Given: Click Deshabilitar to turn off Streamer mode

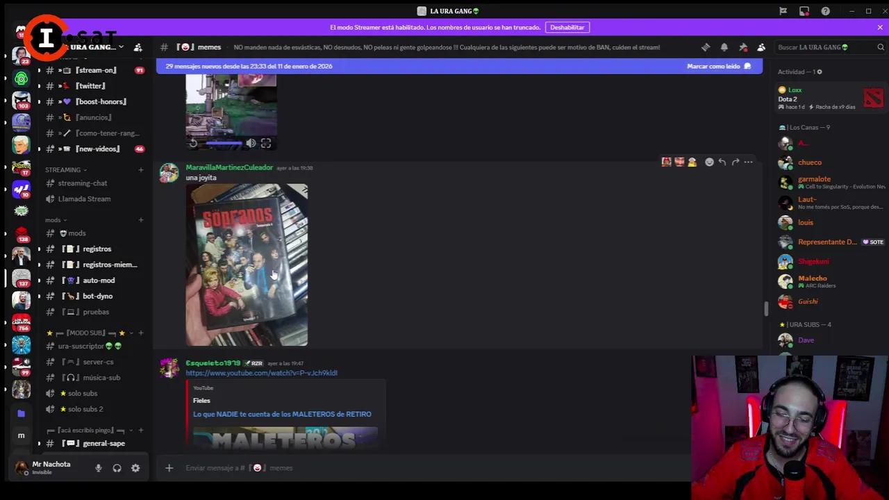Looking at the screenshot, I should click(567, 27).
